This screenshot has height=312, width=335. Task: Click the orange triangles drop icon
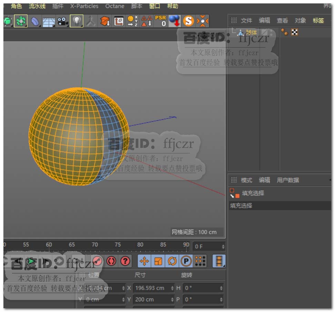click(x=147, y=21)
